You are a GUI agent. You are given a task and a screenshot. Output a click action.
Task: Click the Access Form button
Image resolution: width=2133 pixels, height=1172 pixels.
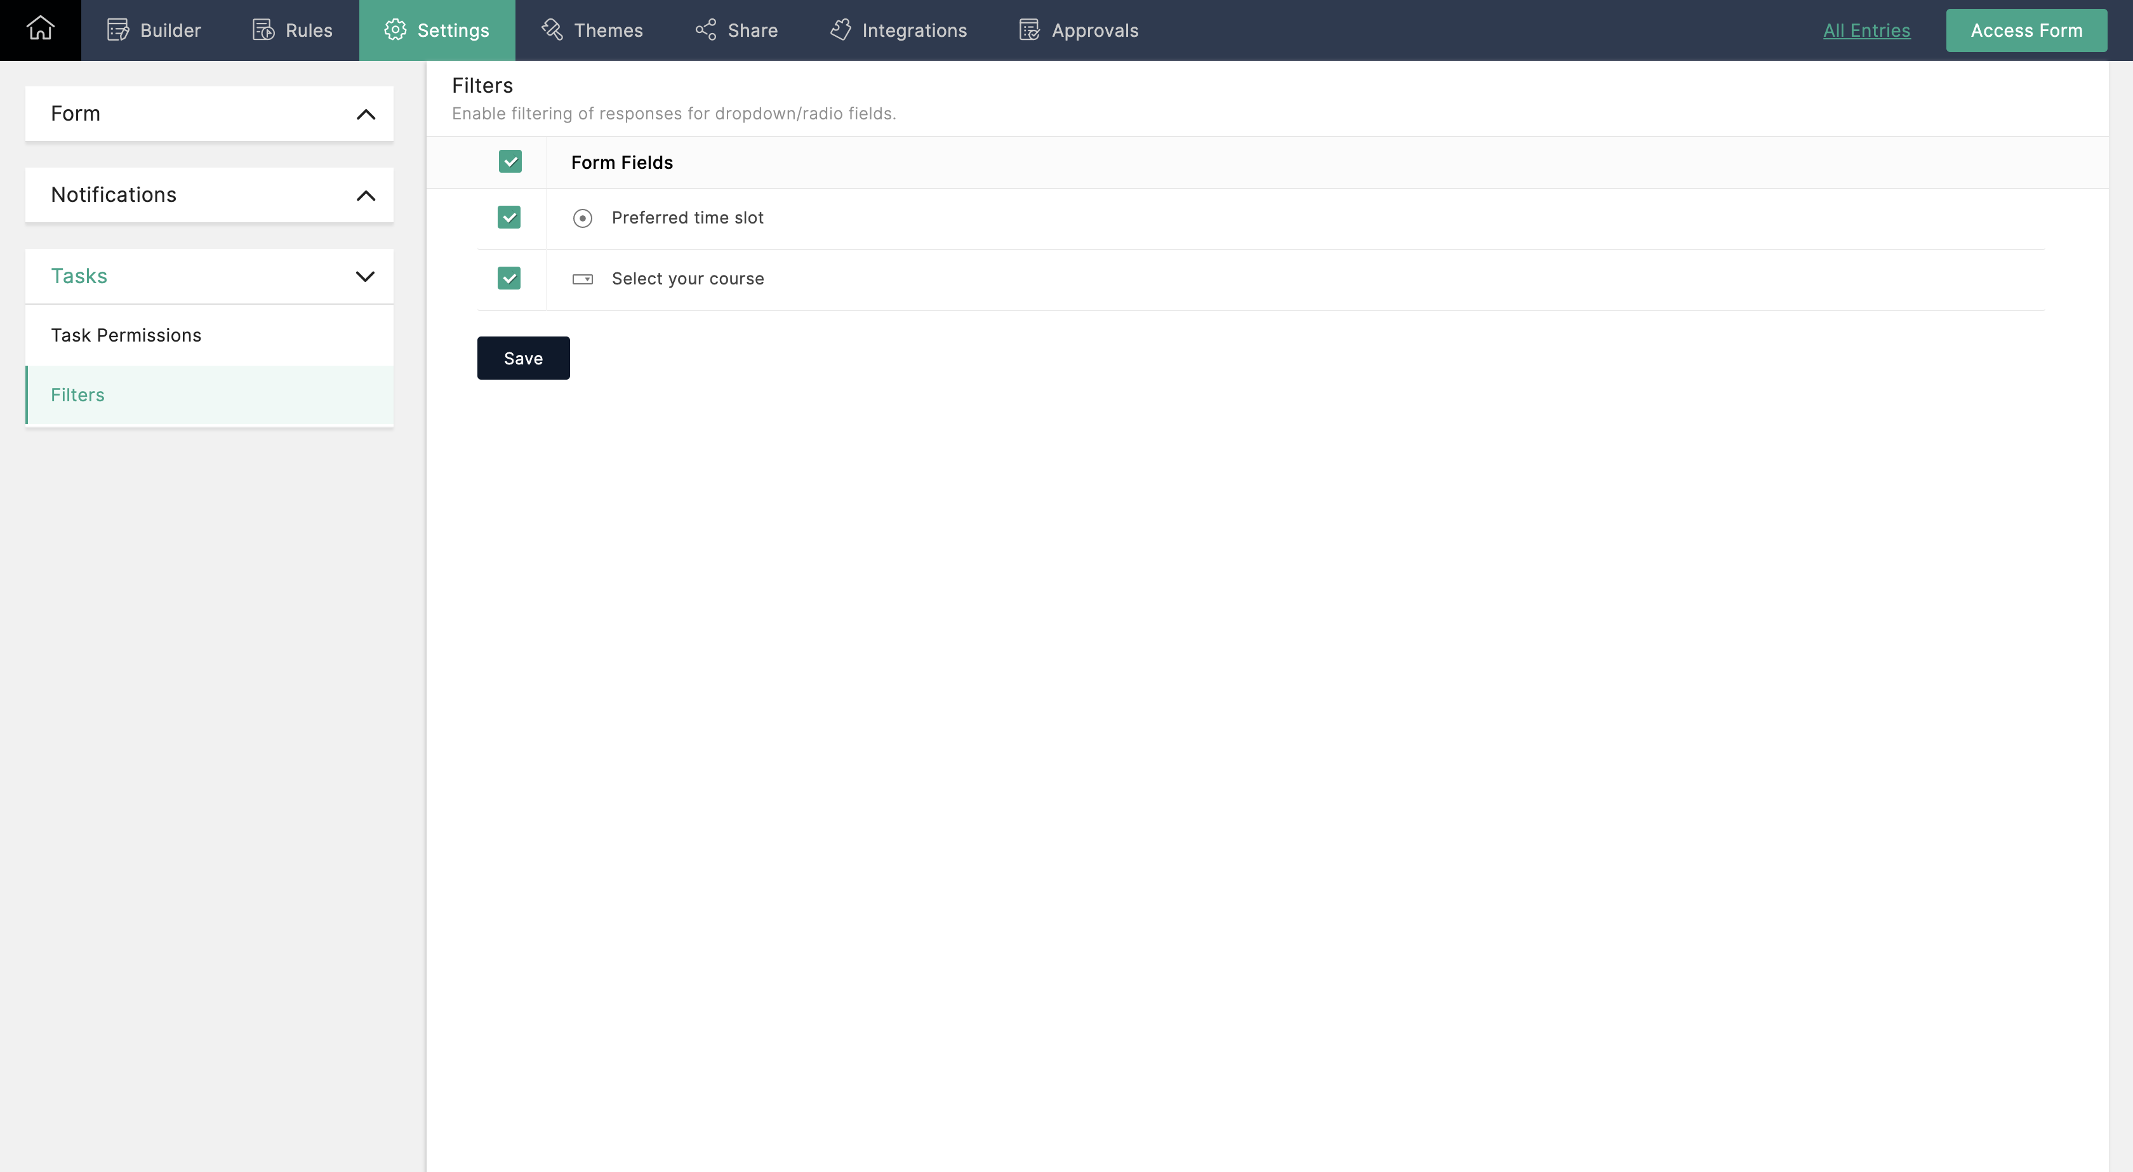[2025, 30]
